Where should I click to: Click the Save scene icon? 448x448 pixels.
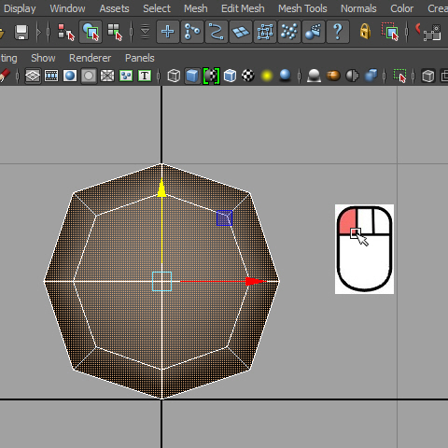tap(21, 32)
